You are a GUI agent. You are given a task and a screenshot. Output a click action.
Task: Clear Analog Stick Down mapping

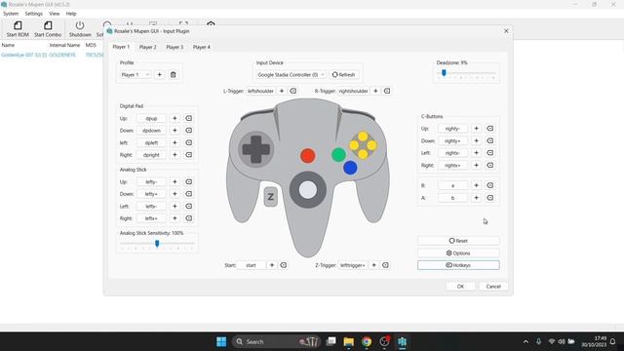(188, 194)
